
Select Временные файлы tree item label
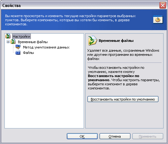[33, 42]
